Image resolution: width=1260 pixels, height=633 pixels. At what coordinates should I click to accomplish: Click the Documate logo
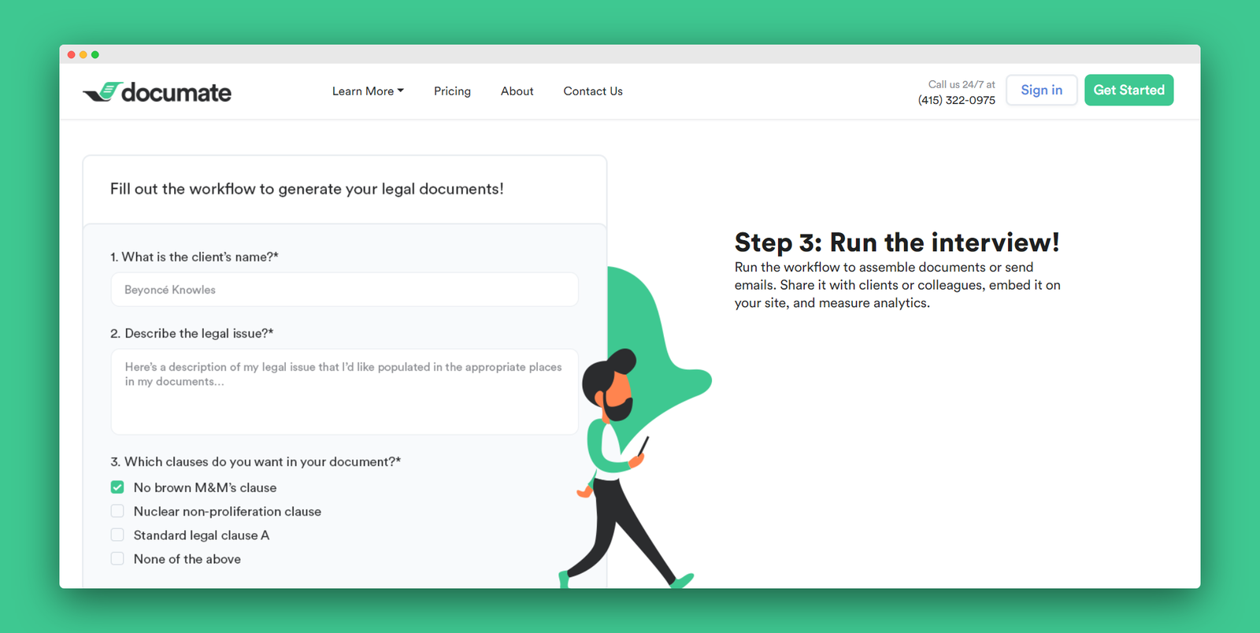coord(157,92)
